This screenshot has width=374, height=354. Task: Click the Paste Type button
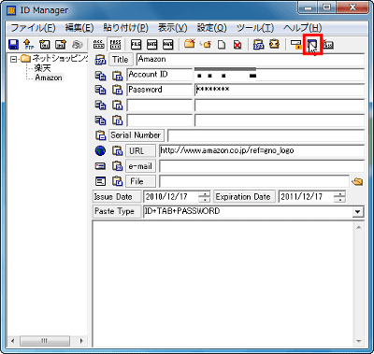point(117,212)
